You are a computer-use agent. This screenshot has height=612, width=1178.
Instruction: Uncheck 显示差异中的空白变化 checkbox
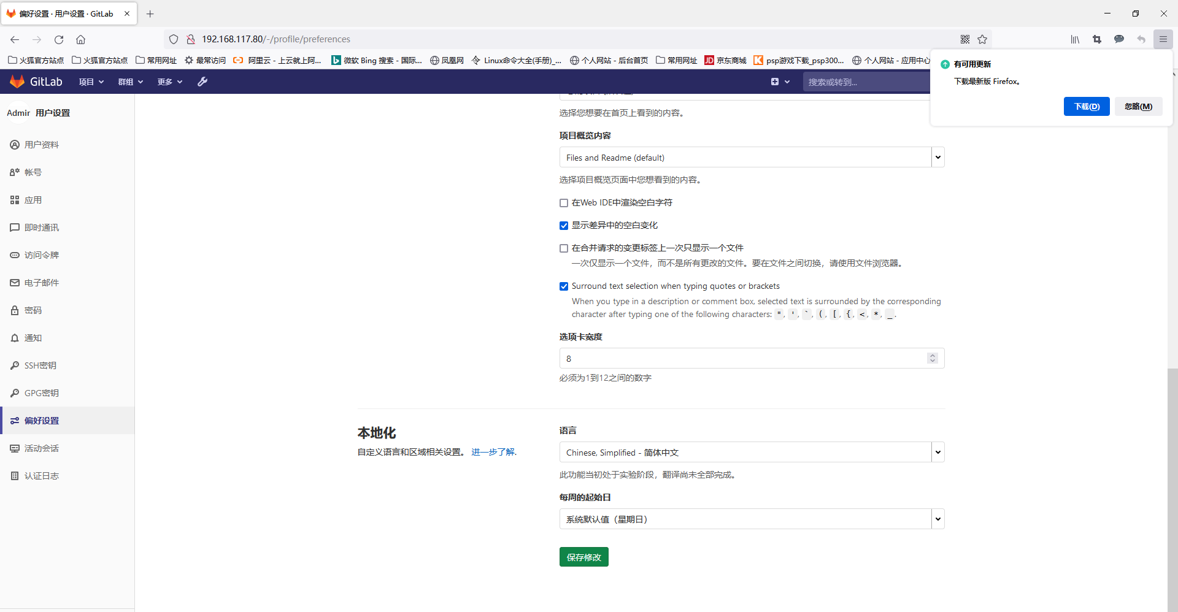[564, 226]
